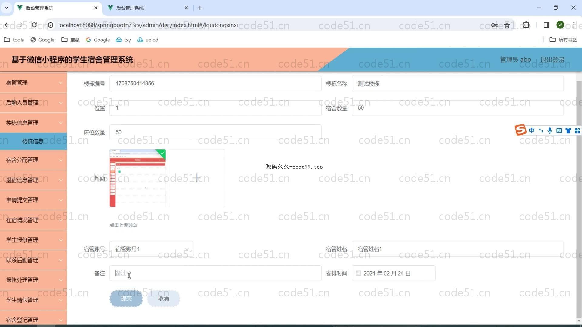The width and height of the screenshot is (582, 327).
Task: Collapse the 楼栋信息管理 menu
Action: click(33, 123)
